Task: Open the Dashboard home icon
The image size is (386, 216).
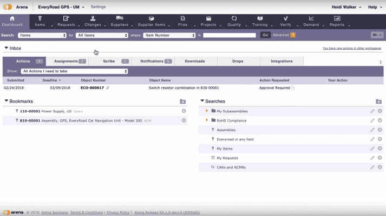Action: pos(12,18)
